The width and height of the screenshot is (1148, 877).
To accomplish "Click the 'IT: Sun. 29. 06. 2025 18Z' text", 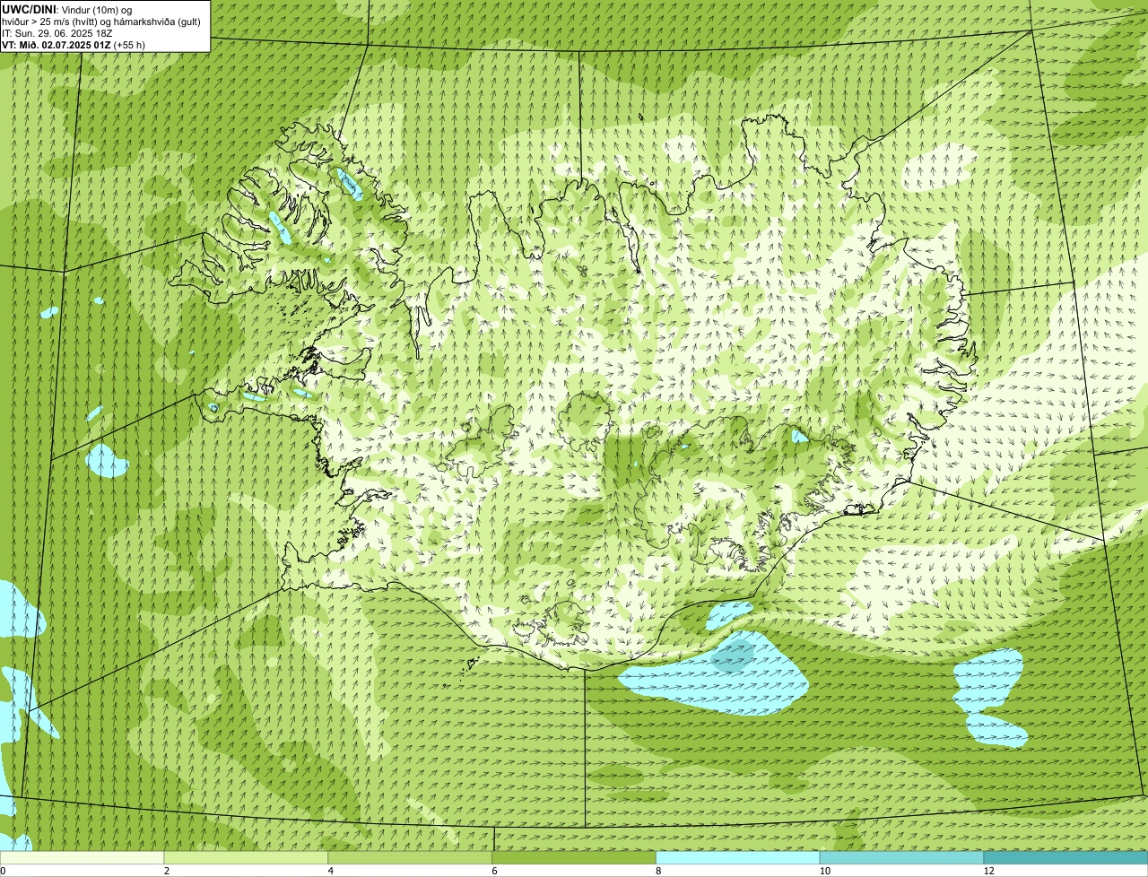I will pyautogui.click(x=57, y=33).
